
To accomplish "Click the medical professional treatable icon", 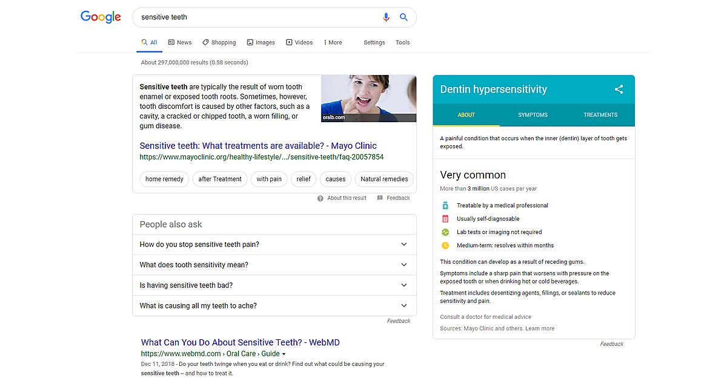I will pos(445,206).
